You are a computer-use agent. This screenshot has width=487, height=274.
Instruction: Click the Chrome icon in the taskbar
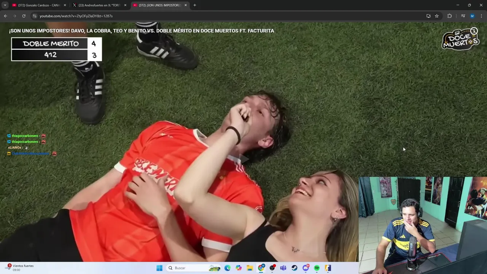(x=261, y=268)
